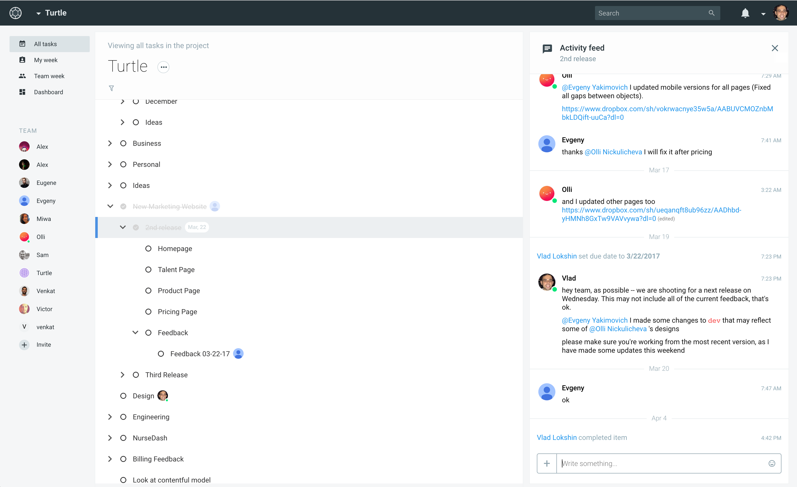The image size is (797, 487).
Task: Switch to My week view
Action: coord(46,60)
